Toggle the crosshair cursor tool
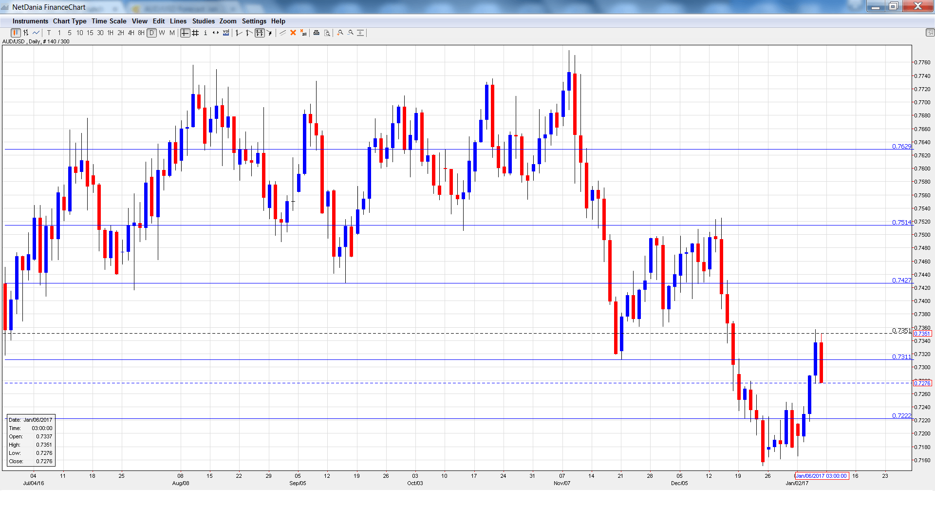This screenshot has width=935, height=526. (x=185, y=33)
